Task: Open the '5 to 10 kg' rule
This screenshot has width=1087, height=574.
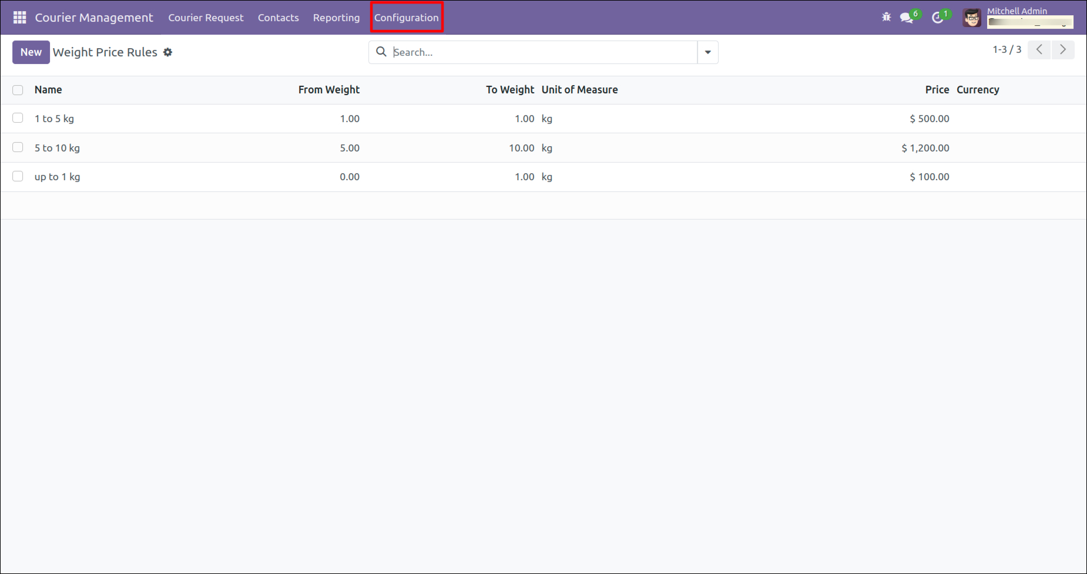Action: tap(57, 148)
